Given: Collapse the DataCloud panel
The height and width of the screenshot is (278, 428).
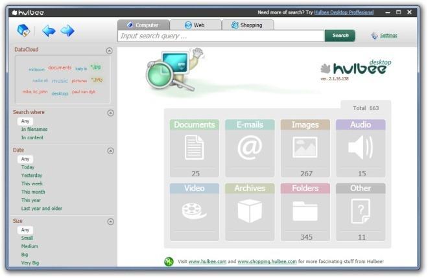Looking at the screenshot, I should tap(109, 51).
